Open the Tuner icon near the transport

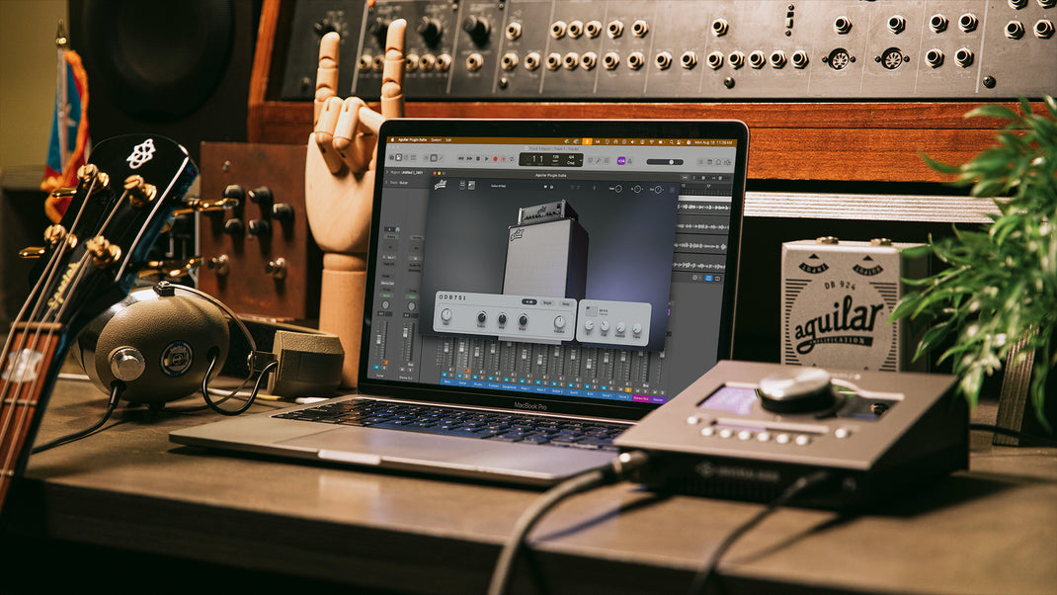tap(599, 161)
